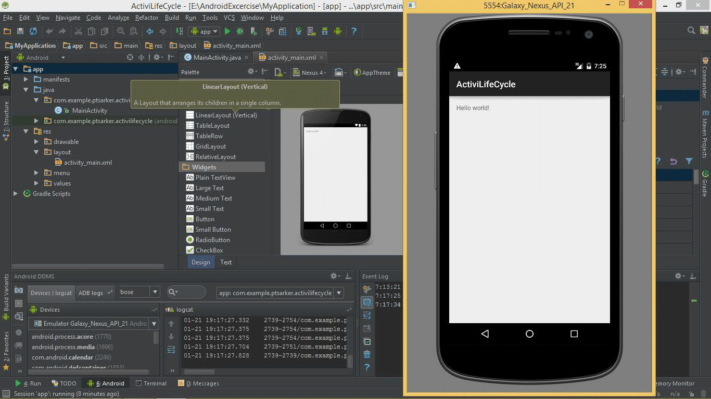Select Plain TextView in palette
The width and height of the screenshot is (711, 399).
[x=210, y=178]
